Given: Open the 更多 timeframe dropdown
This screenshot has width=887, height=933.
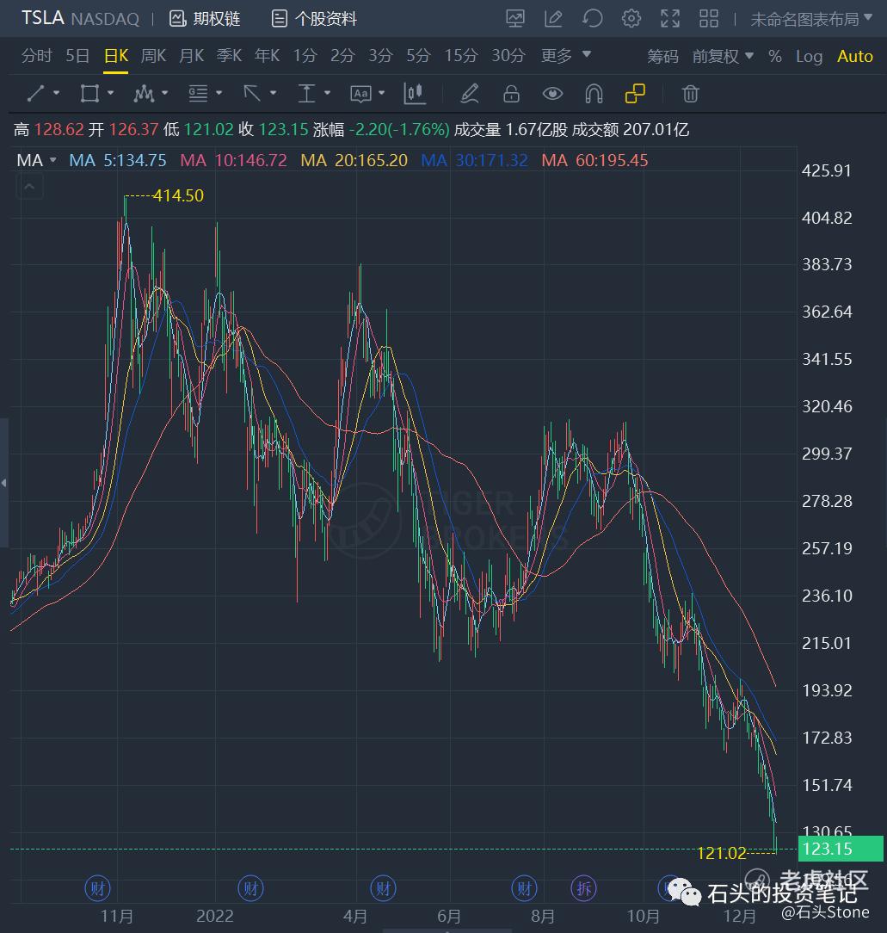Looking at the screenshot, I should point(566,55).
